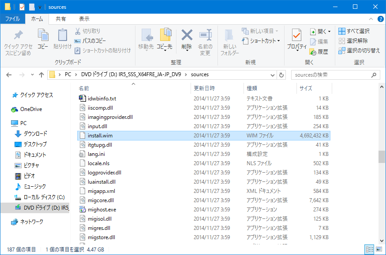This screenshot has height=255, width=386.
Task: Select the migapp.xml file name
Action: point(101,191)
